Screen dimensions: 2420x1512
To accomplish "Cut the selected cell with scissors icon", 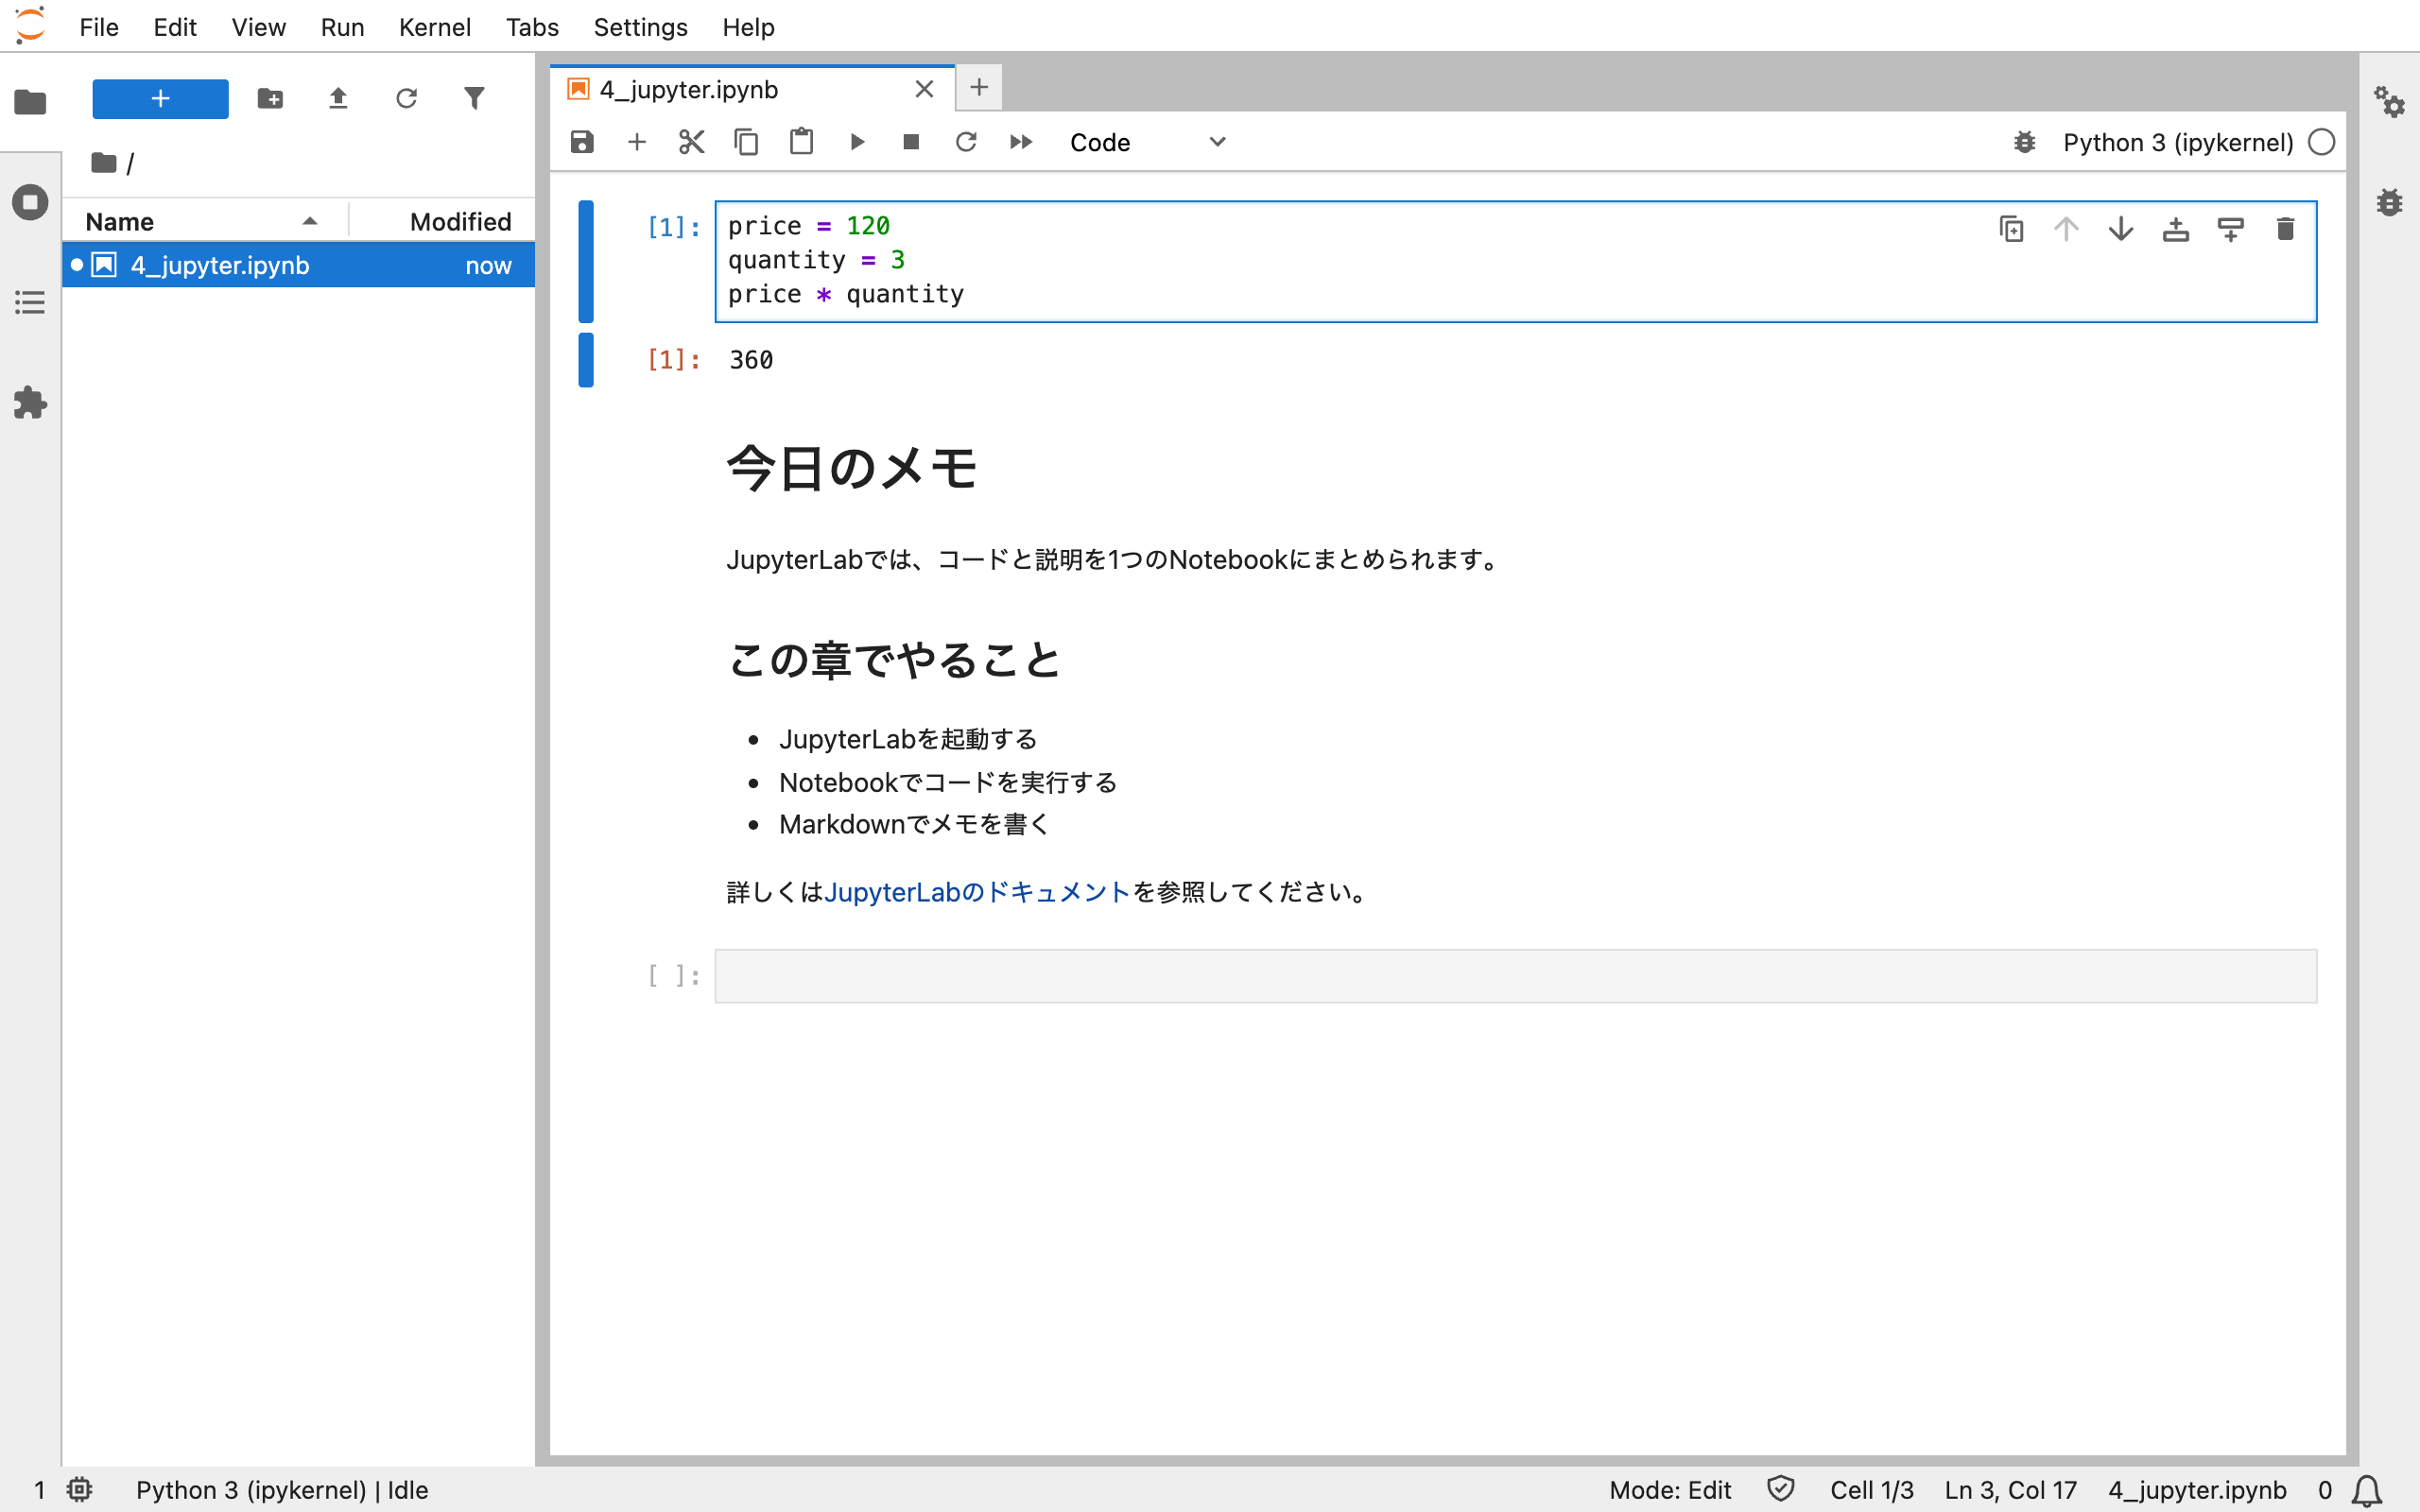I will (692, 142).
